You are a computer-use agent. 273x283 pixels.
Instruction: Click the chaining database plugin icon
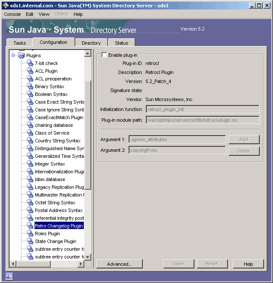tap(30, 125)
